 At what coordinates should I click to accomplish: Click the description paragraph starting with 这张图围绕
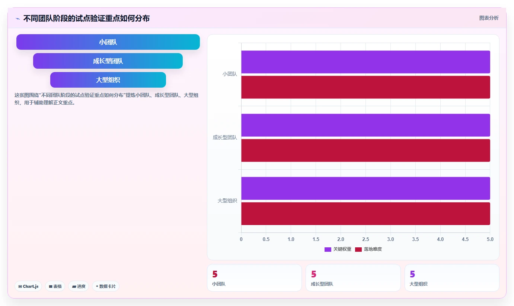click(x=106, y=99)
